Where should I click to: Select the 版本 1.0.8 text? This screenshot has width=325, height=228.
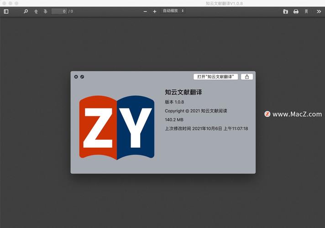pos(174,102)
